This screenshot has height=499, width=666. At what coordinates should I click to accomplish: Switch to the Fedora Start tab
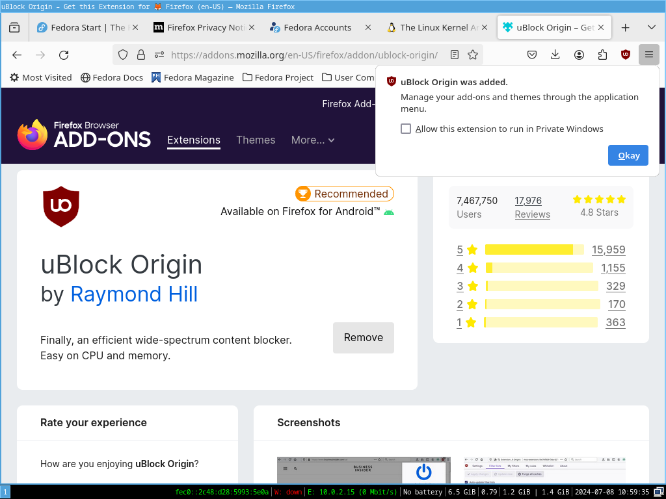coord(88,27)
